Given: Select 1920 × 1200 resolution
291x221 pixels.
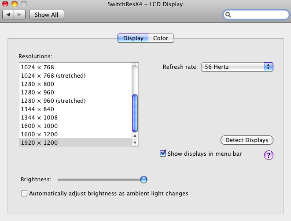Looking at the screenshot, I should [x=75, y=142].
